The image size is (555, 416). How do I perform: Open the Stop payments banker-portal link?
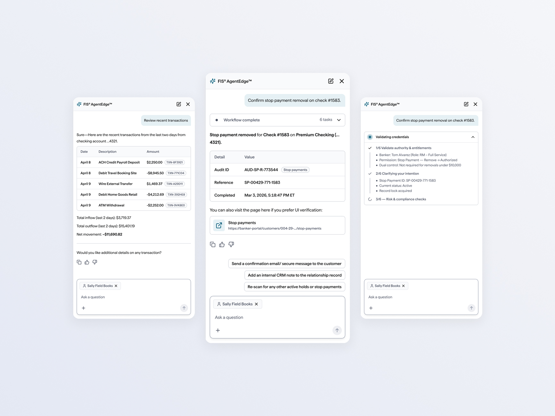click(x=277, y=225)
